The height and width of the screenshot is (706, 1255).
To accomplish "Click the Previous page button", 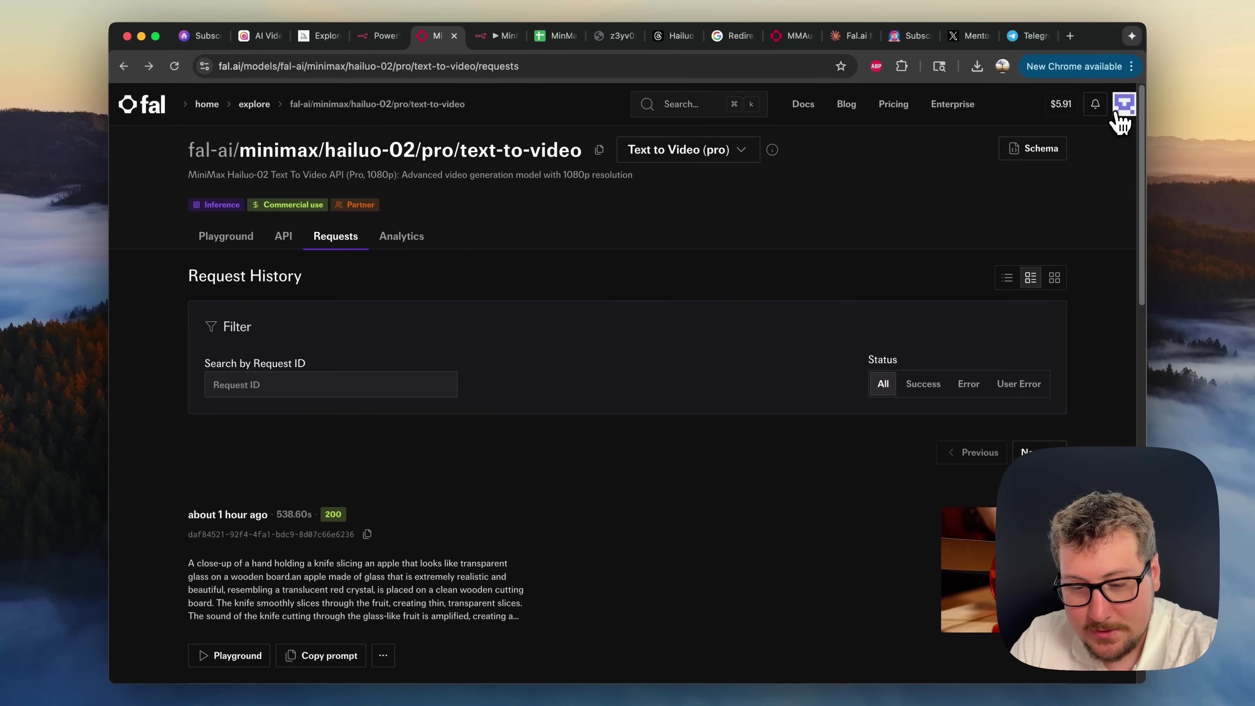I will 972,453.
